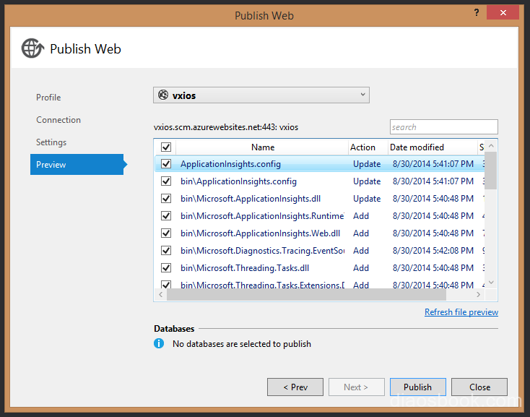The width and height of the screenshot is (530, 417).
Task: Sort by the Action column header
Action: point(368,147)
